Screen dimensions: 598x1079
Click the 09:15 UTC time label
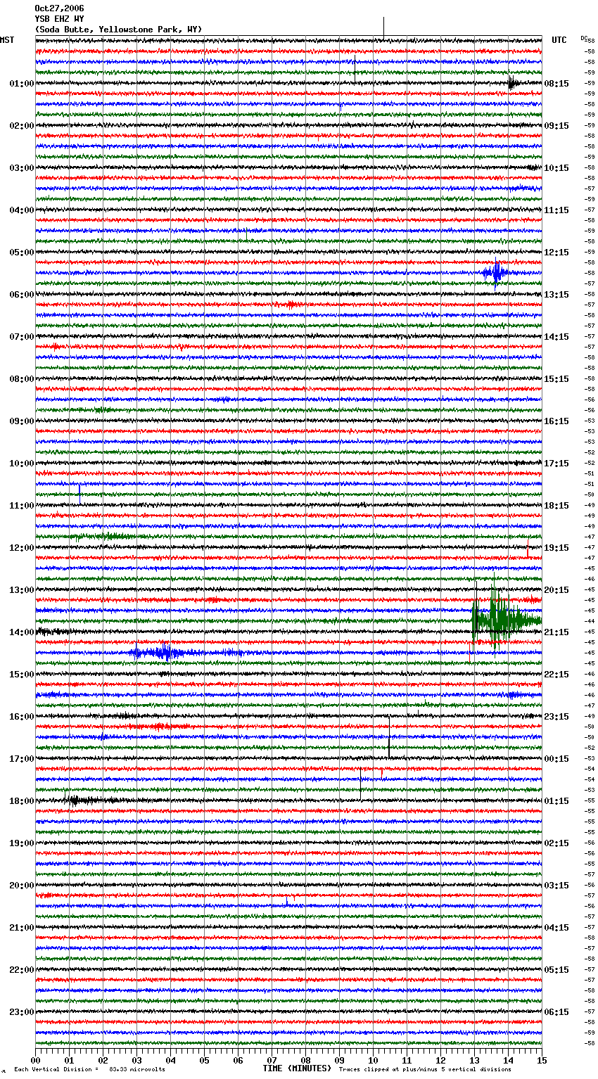pos(556,126)
